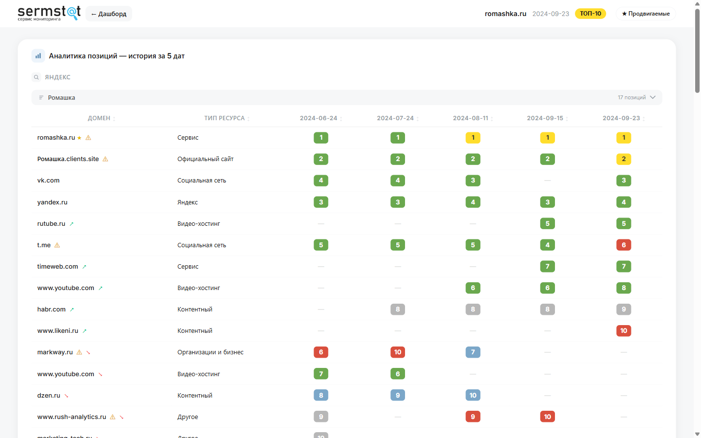Open the yandex.ru domain

pos(53,202)
